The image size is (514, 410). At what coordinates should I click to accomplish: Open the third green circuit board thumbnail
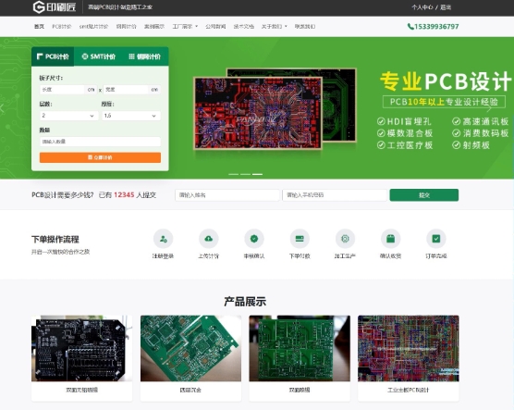click(x=300, y=348)
